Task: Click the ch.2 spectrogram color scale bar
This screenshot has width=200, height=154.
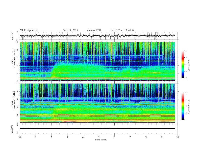Action: (x=183, y=106)
